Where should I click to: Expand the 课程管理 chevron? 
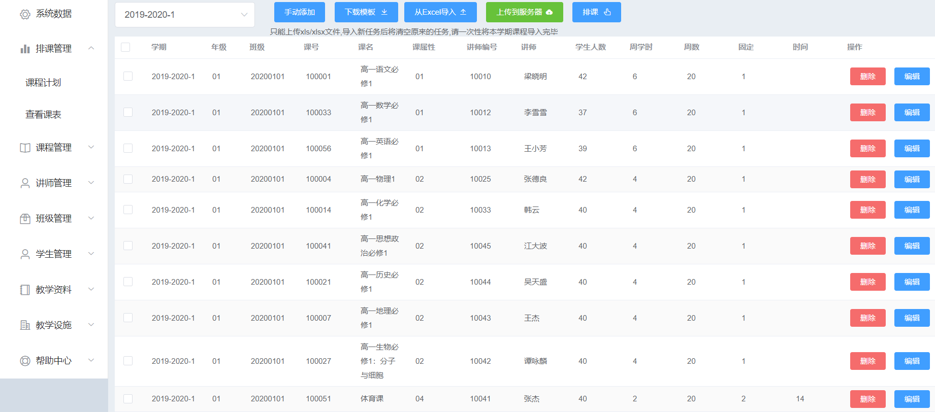pyautogui.click(x=91, y=147)
